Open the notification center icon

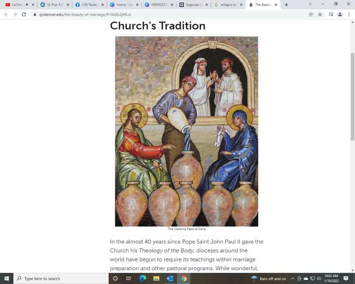point(346,279)
